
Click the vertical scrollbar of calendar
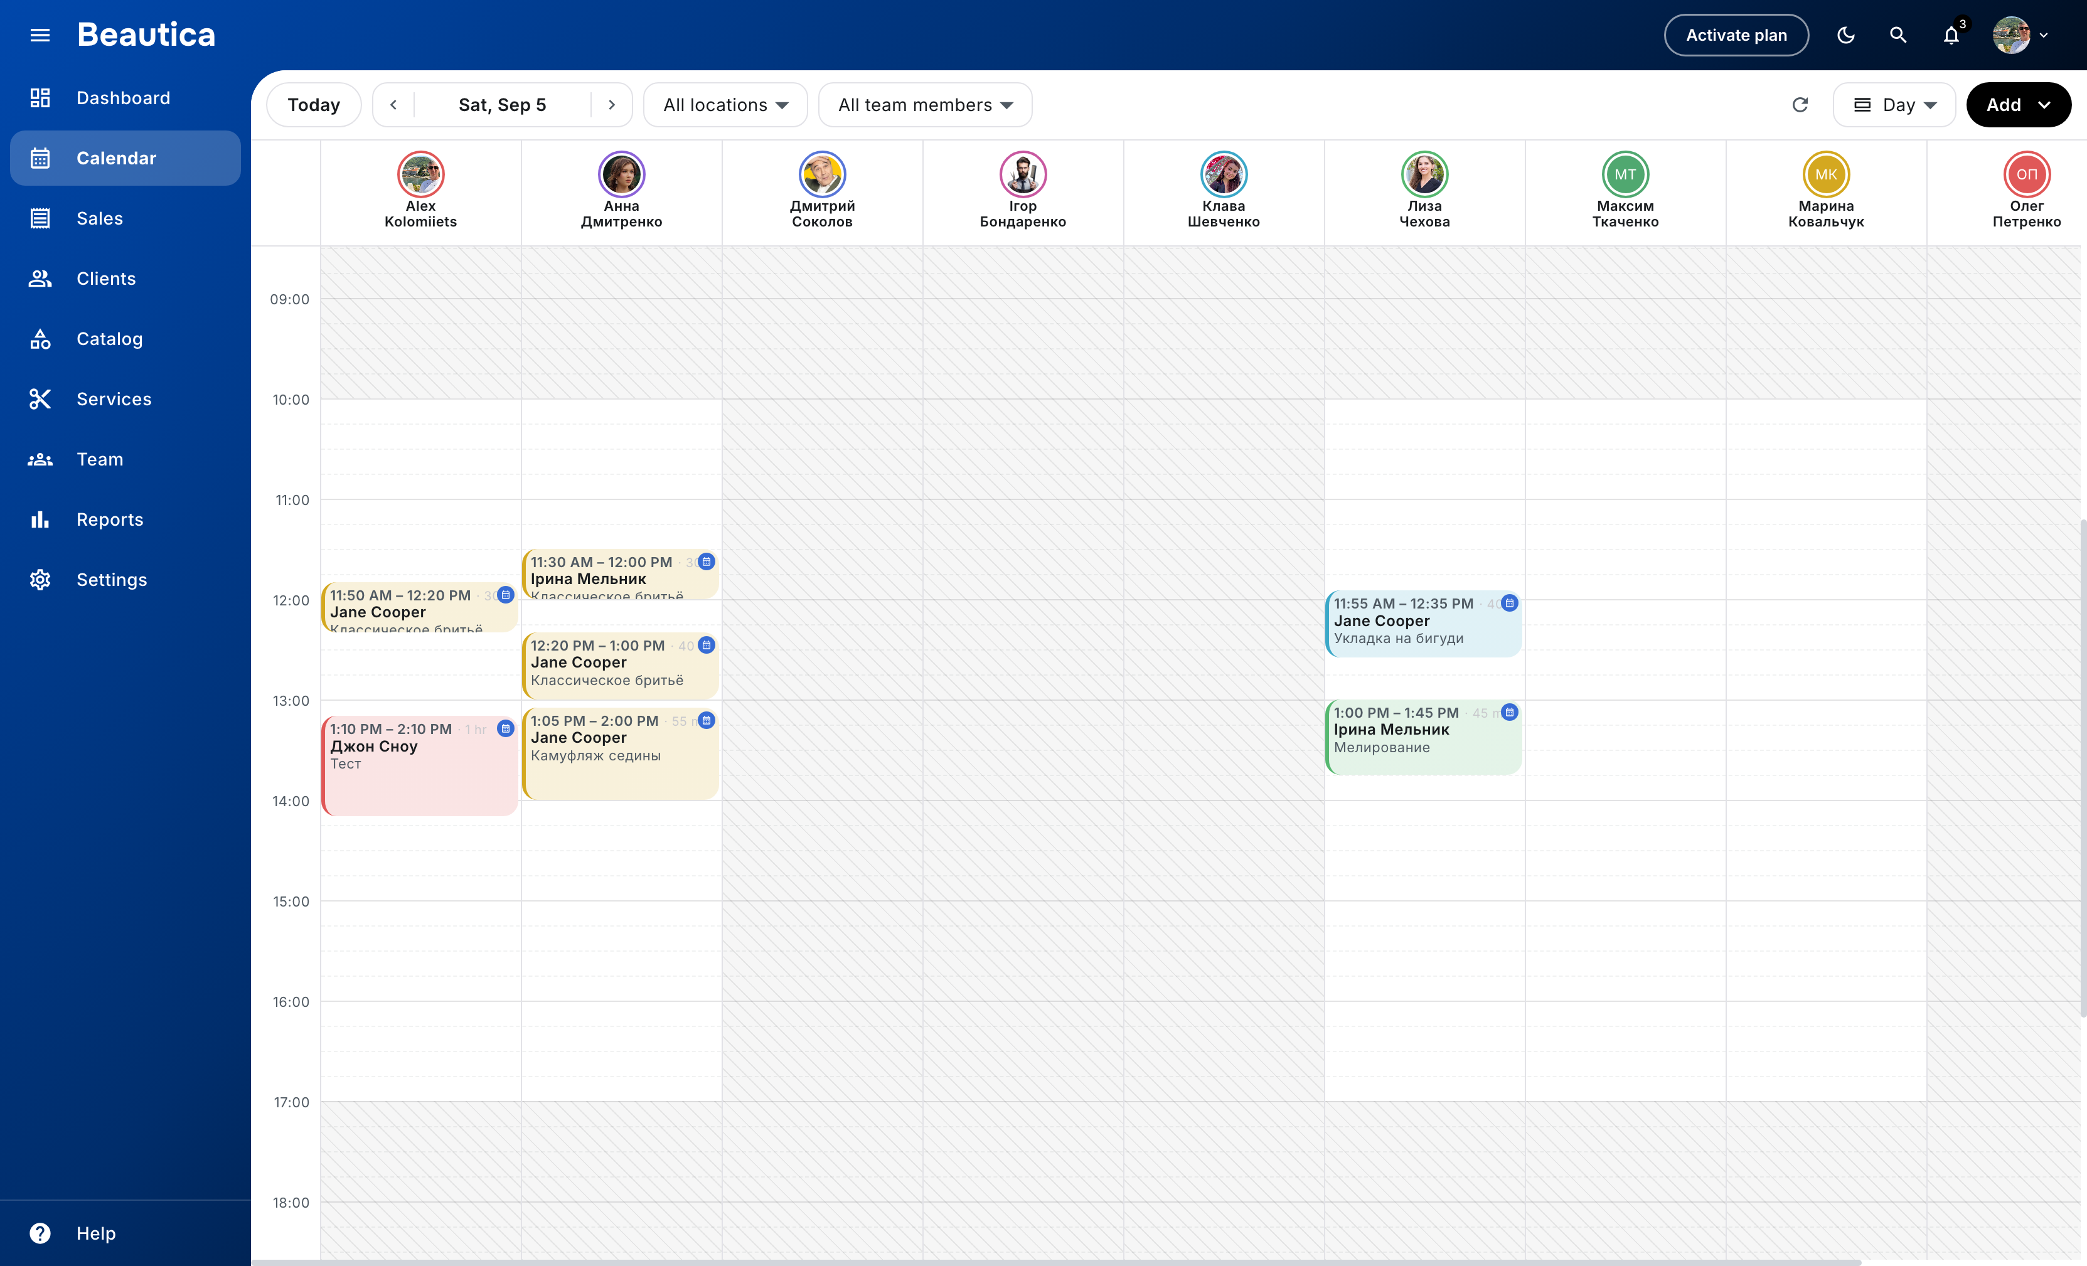(x=2083, y=767)
